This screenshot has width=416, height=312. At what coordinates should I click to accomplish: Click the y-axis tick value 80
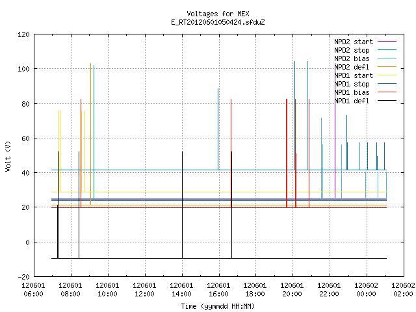coord(25,104)
